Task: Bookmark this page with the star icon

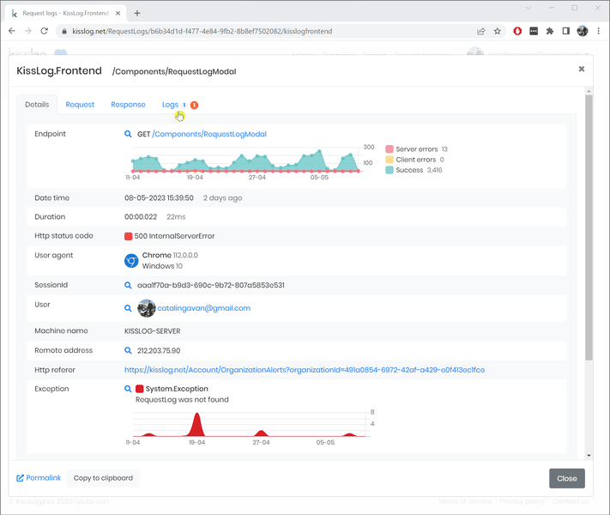Action: (x=498, y=31)
